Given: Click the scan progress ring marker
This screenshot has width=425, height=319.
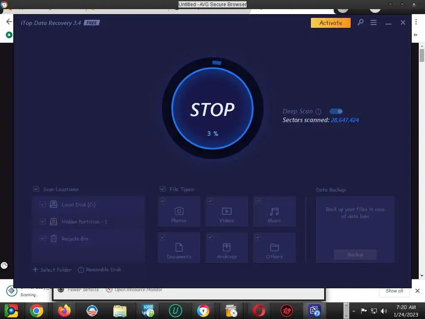Looking at the screenshot, I should click(217, 63).
